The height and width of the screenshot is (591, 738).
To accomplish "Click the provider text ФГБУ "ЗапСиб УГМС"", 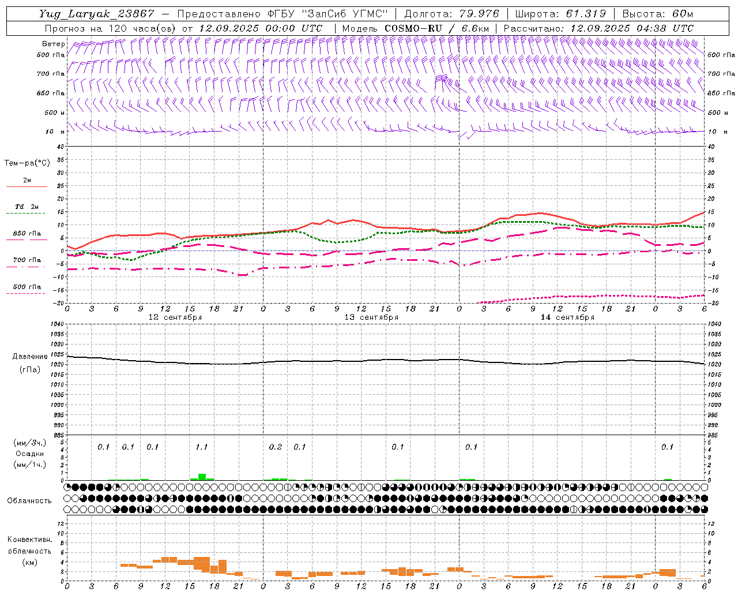I will point(328,14).
